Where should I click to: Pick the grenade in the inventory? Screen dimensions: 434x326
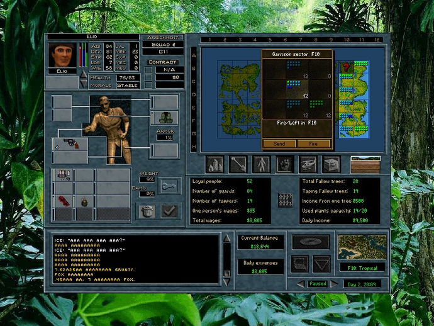[x=85, y=201]
